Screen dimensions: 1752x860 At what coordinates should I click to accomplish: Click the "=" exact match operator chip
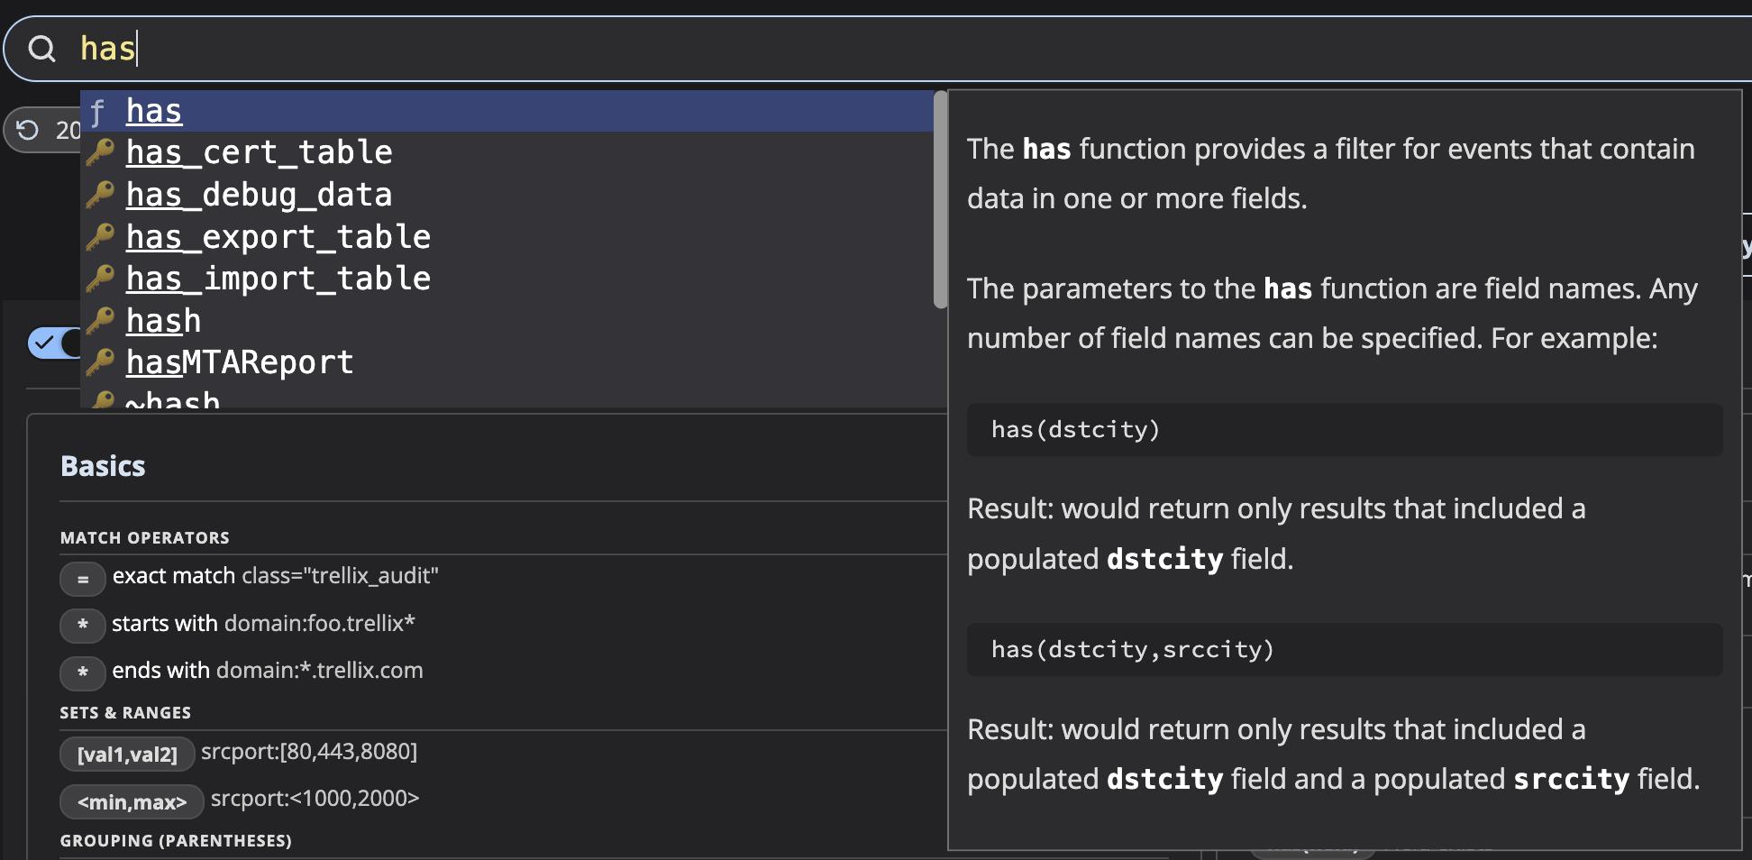[83, 579]
